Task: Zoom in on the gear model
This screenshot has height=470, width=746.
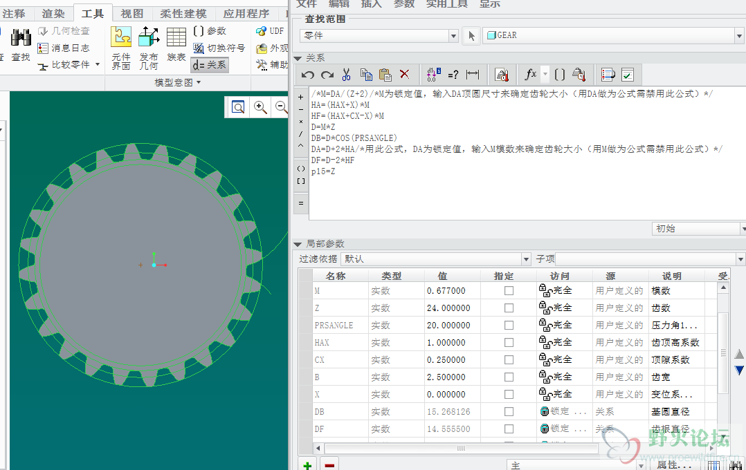Action: click(x=260, y=107)
